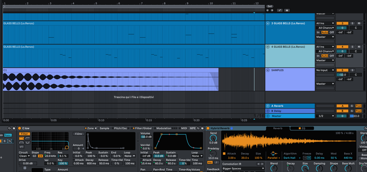The image size is (367, 172).
Task: Solo track 3 GLASS BELLS
Action: tap(352, 23)
